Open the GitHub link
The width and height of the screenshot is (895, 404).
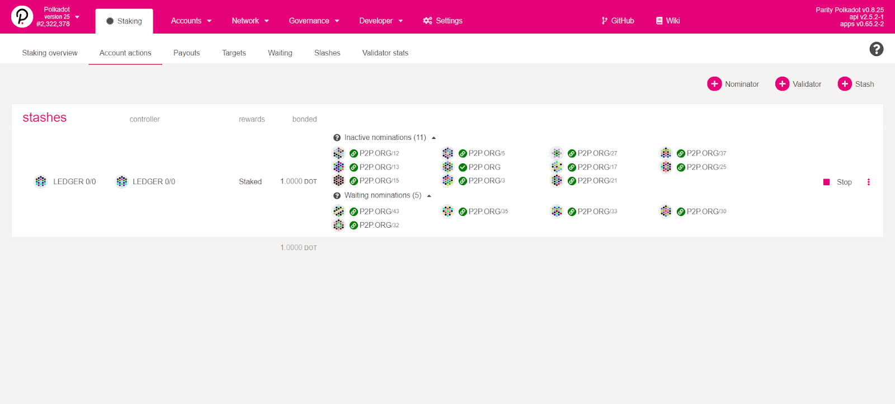[618, 21]
